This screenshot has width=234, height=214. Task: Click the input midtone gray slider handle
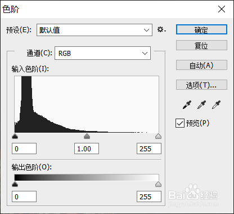pyautogui.click(x=87, y=136)
